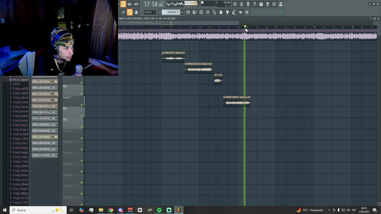Mute Track 12 using its green dot
Viewport: 381px width, 214px height.
click(x=82, y=160)
